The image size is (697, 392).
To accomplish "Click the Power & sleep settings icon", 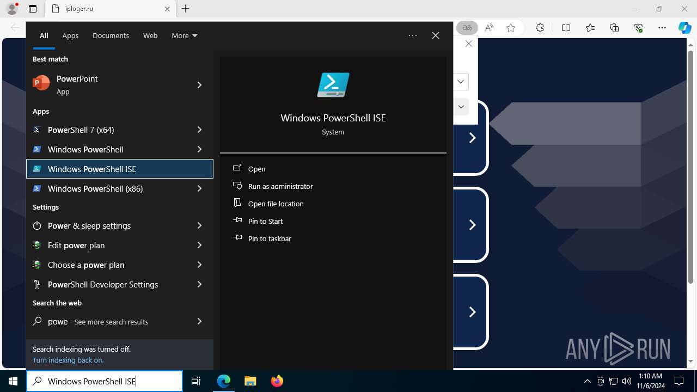I will click(x=37, y=225).
